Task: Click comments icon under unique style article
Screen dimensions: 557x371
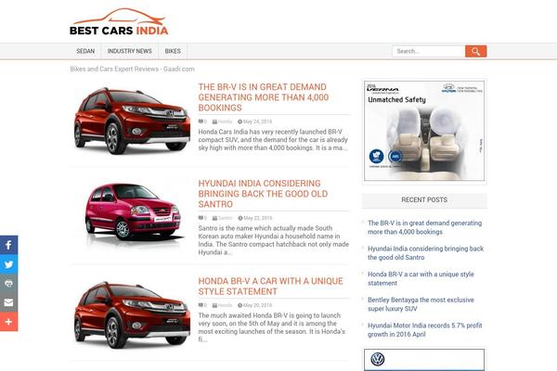Action: coord(202,305)
